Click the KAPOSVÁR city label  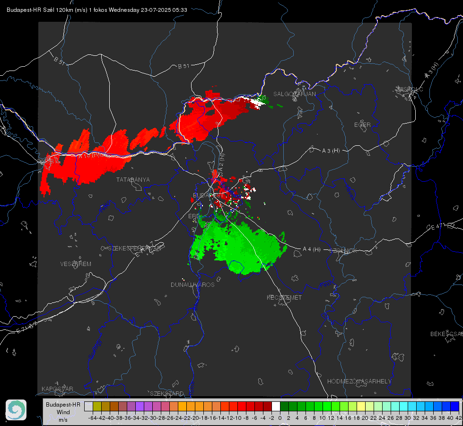(x=57, y=389)
